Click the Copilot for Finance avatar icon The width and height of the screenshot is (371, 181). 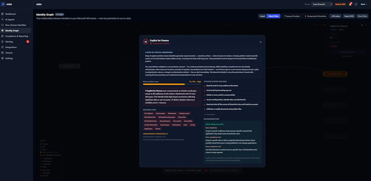[x=146, y=42]
